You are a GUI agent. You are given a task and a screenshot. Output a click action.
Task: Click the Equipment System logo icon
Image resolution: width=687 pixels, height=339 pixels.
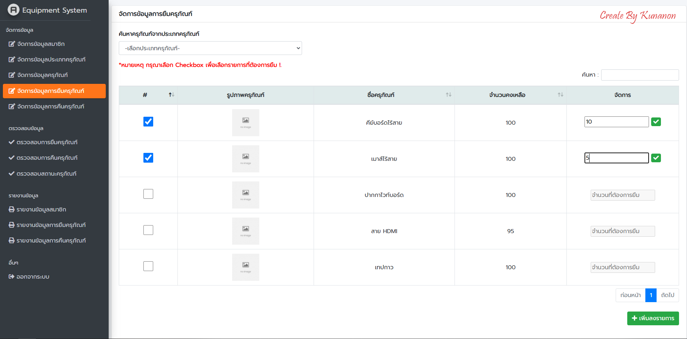[13, 10]
